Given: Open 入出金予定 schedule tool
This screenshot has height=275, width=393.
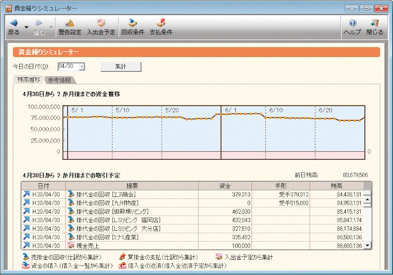Looking at the screenshot, I should [x=101, y=27].
